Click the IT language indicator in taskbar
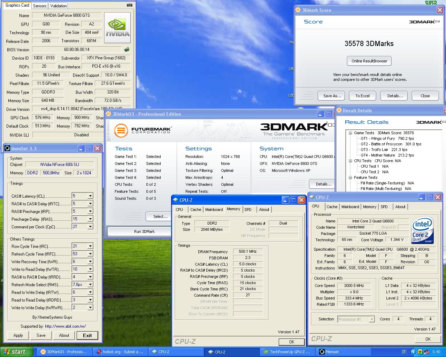Image resolution: width=446 pixels, height=357 pixels. pyautogui.click(x=404, y=352)
